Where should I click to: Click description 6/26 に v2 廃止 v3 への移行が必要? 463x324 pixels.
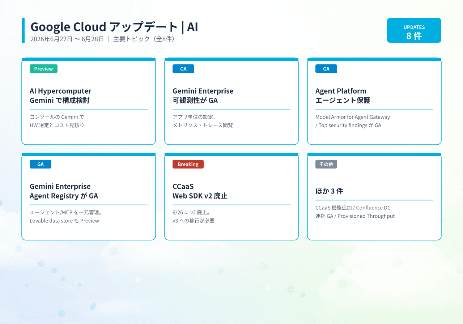point(194,216)
